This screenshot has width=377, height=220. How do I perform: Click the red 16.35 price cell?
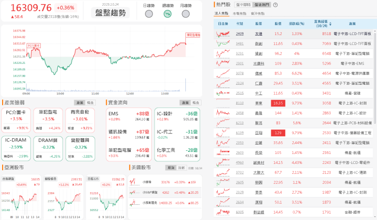[278, 103]
